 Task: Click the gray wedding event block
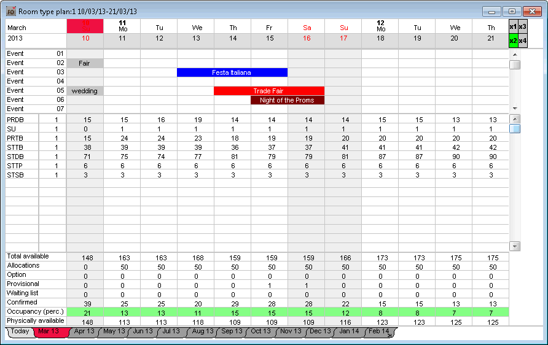(x=85, y=91)
